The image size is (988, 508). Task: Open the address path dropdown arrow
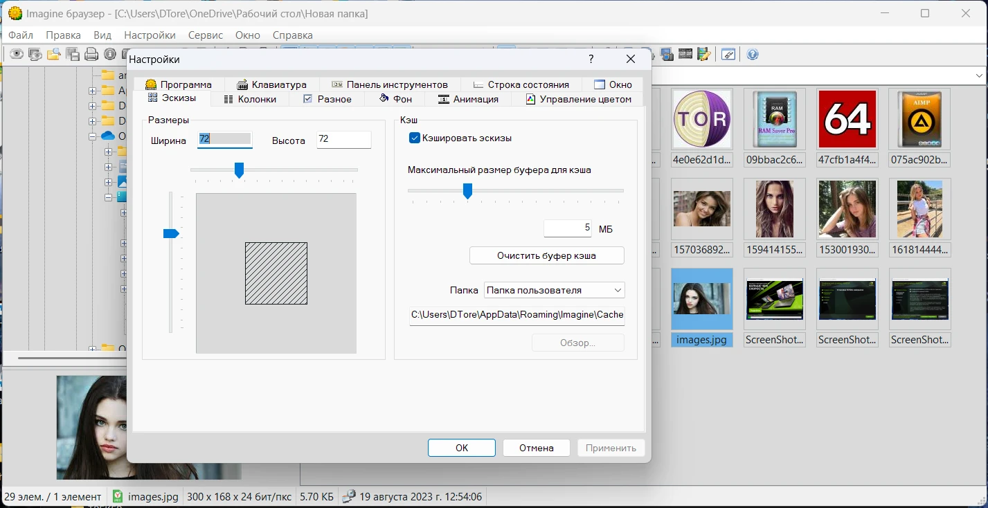pos(979,75)
